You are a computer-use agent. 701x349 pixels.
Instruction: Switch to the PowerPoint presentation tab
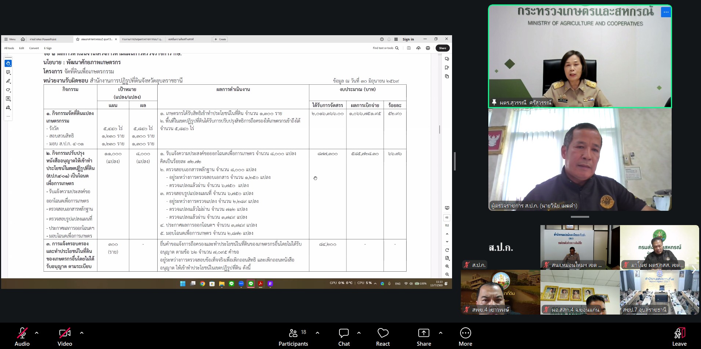43,39
